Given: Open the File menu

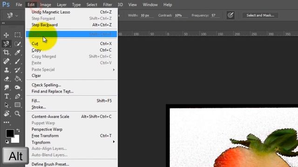Looking at the screenshot, I should 19,5.
